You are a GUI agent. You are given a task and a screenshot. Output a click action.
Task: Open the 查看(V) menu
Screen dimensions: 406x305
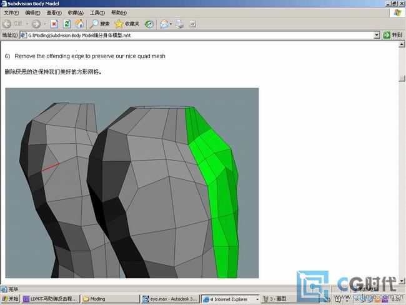[x=54, y=12]
